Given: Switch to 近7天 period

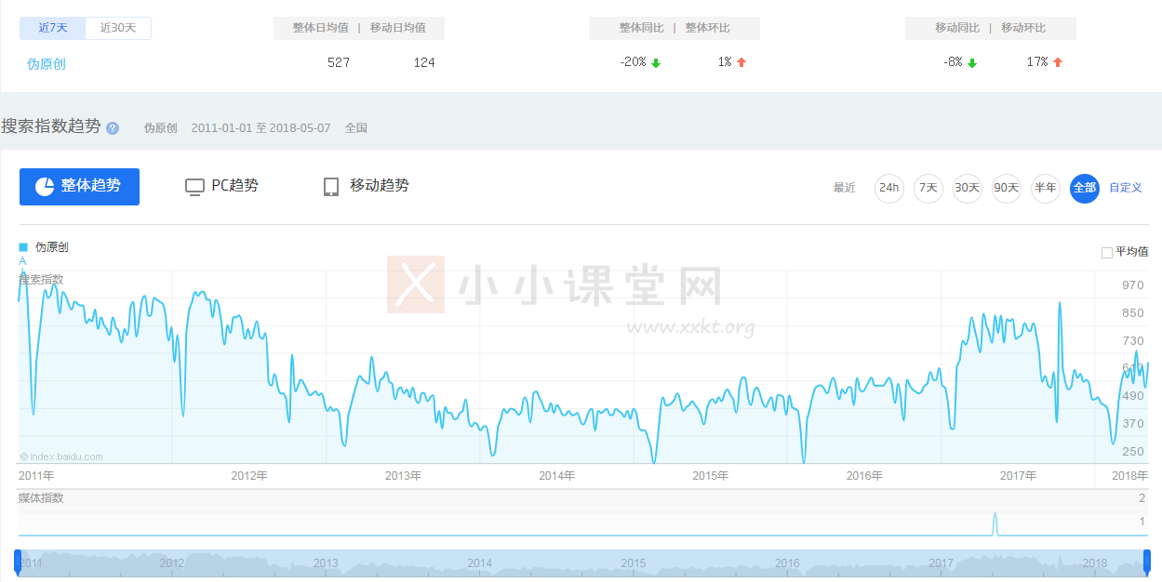Looking at the screenshot, I should 53,28.
